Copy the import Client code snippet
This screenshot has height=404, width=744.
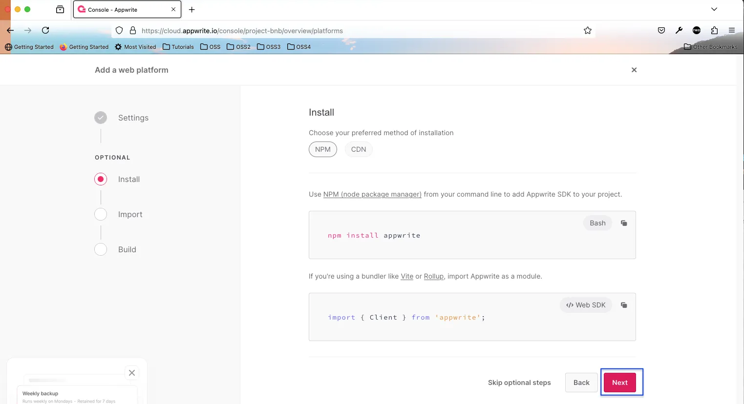624,305
